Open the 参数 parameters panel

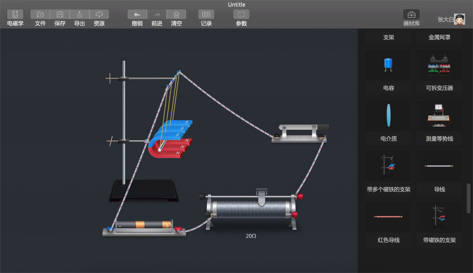pyautogui.click(x=241, y=14)
